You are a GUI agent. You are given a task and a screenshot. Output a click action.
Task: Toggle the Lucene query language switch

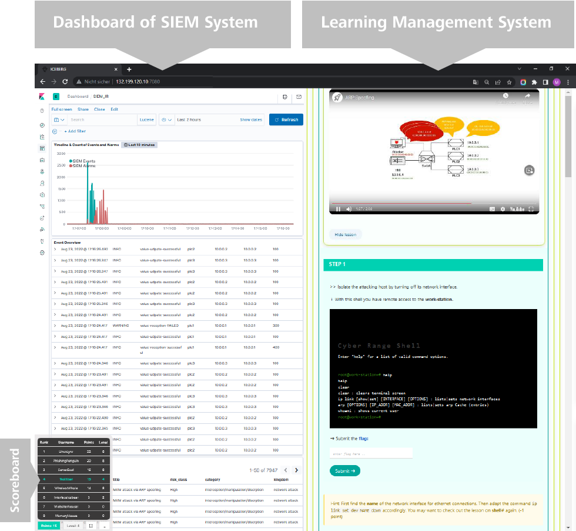click(146, 120)
